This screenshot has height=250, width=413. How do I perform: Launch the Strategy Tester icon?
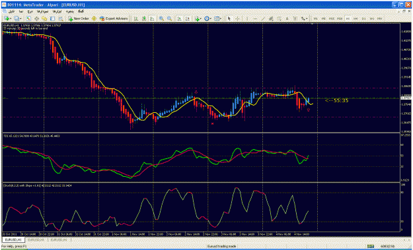coord(61,18)
